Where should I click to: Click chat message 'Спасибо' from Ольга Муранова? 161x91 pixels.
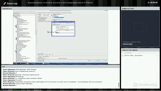pos(19,80)
